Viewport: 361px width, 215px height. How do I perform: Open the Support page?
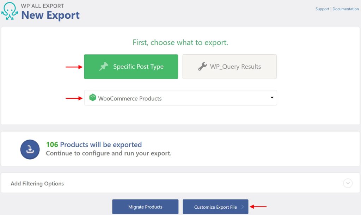(x=322, y=9)
